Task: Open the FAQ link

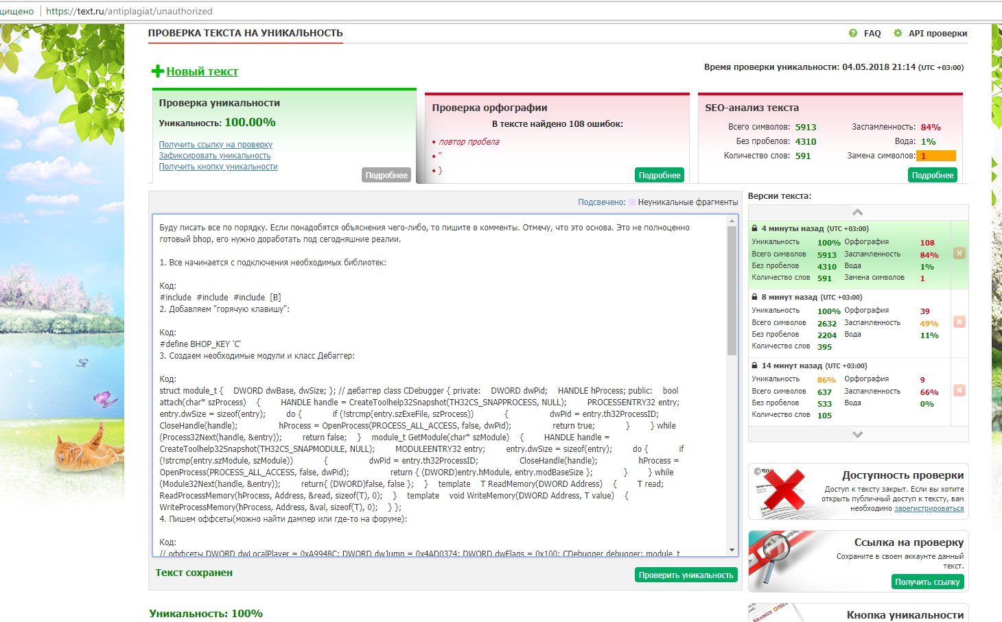Action: 872,33
